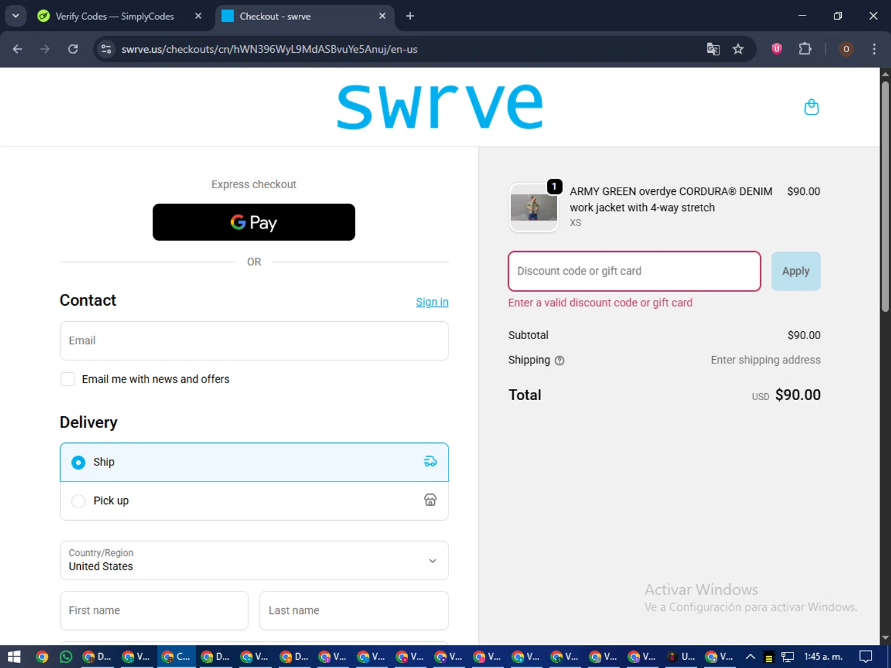Open Windows notification center icon
Image resolution: width=891 pixels, height=668 pixels.
(866, 656)
